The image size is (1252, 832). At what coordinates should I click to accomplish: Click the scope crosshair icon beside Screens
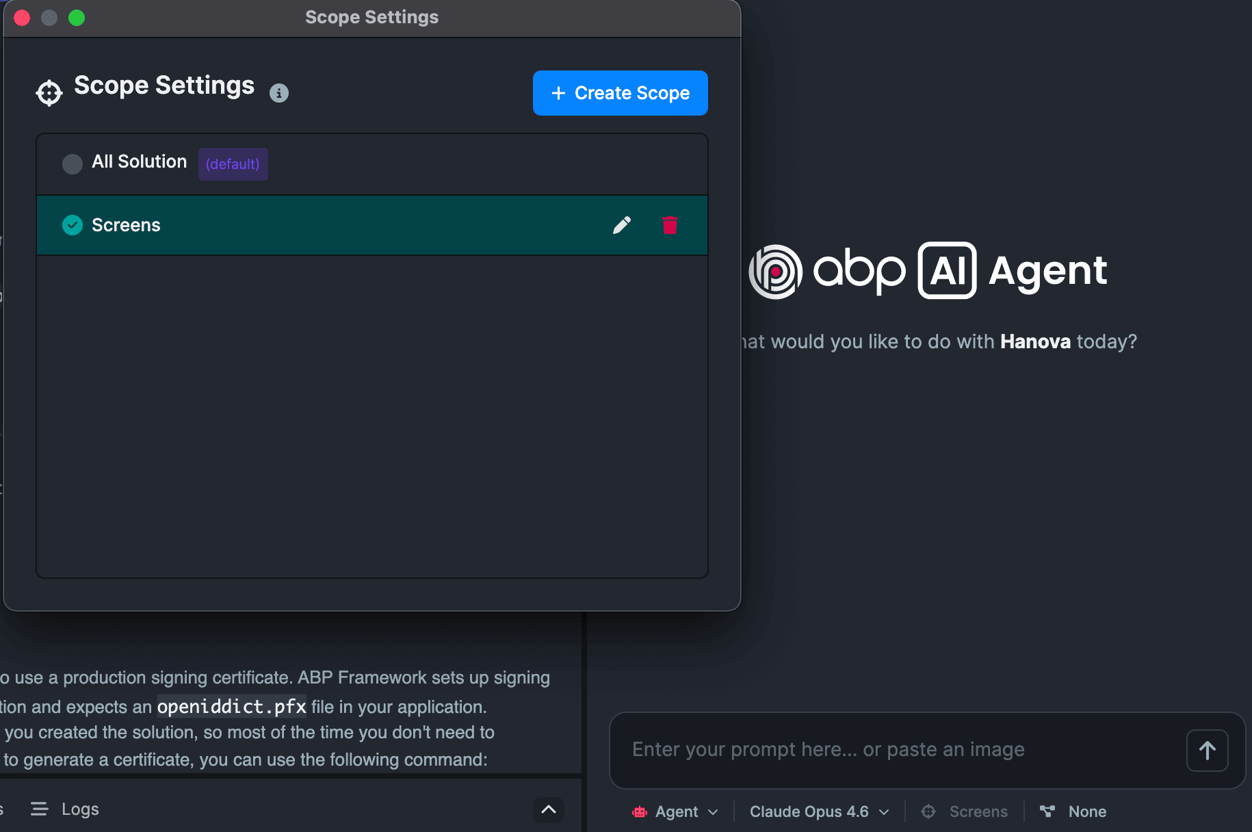(928, 811)
